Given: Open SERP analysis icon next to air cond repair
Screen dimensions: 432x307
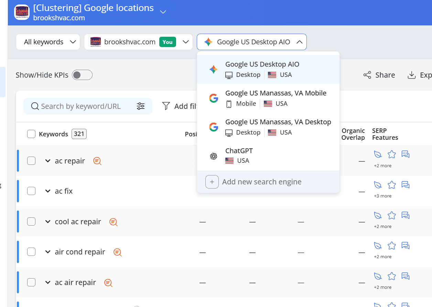Looking at the screenshot, I should pos(118,252).
